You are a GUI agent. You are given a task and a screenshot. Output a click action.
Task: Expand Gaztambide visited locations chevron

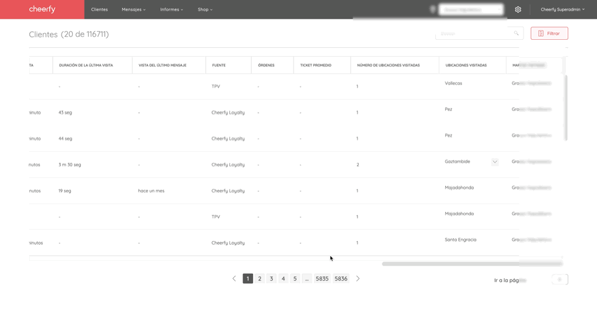[x=494, y=162]
